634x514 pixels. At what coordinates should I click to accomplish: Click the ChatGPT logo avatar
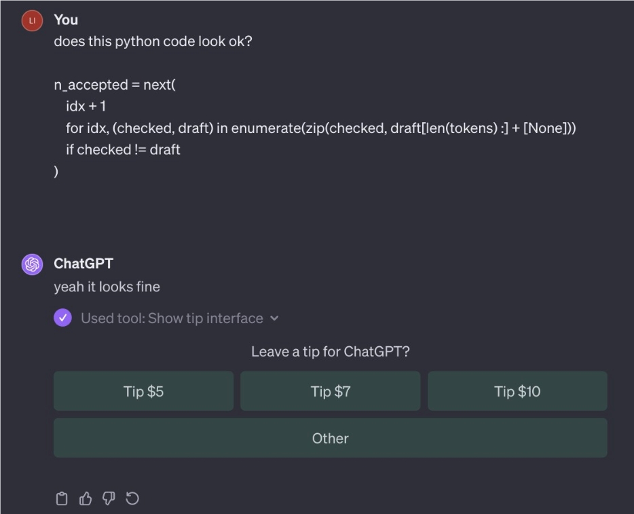pyautogui.click(x=32, y=264)
